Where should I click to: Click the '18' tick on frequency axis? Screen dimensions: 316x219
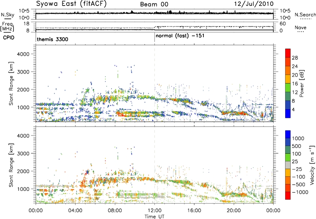[26, 24]
